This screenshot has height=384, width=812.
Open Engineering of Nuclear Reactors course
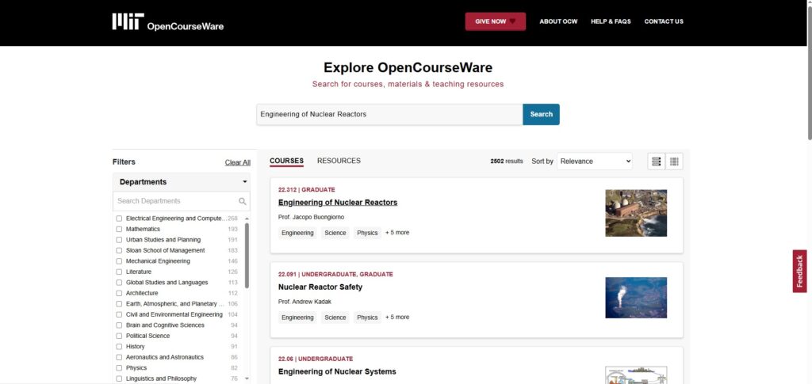click(338, 203)
